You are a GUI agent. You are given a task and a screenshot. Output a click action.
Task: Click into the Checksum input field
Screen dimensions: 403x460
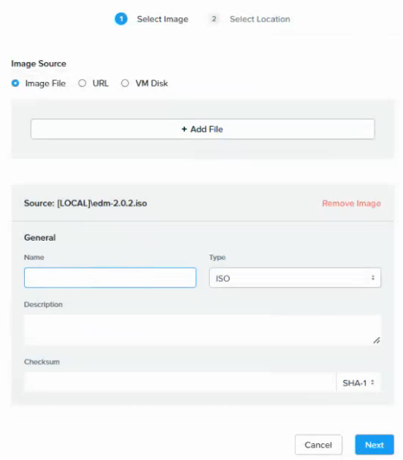tap(180, 382)
